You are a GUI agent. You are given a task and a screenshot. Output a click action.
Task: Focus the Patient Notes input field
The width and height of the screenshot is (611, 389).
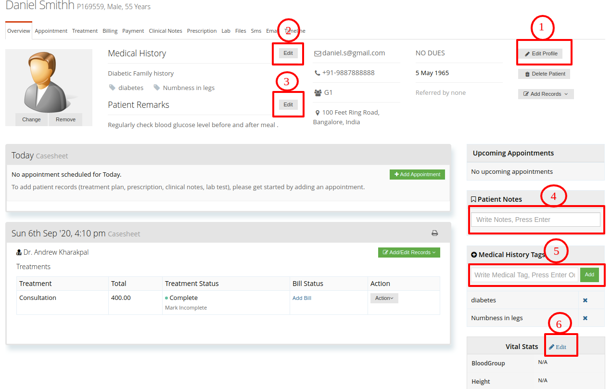(x=535, y=220)
